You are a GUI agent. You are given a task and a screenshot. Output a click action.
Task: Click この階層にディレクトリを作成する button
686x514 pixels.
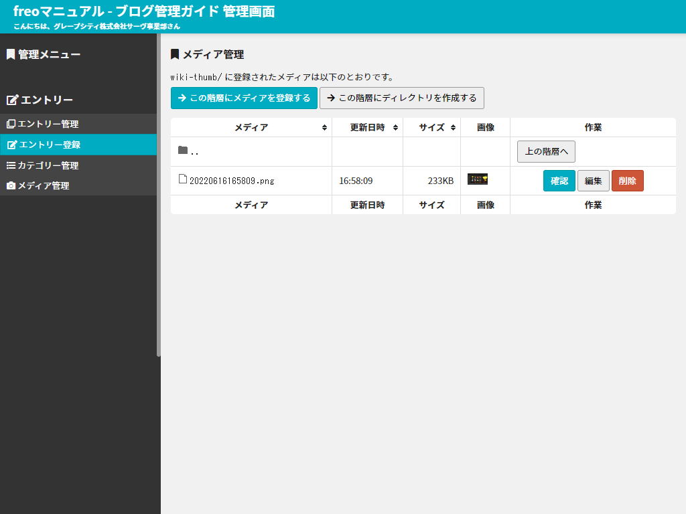tap(402, 98)
